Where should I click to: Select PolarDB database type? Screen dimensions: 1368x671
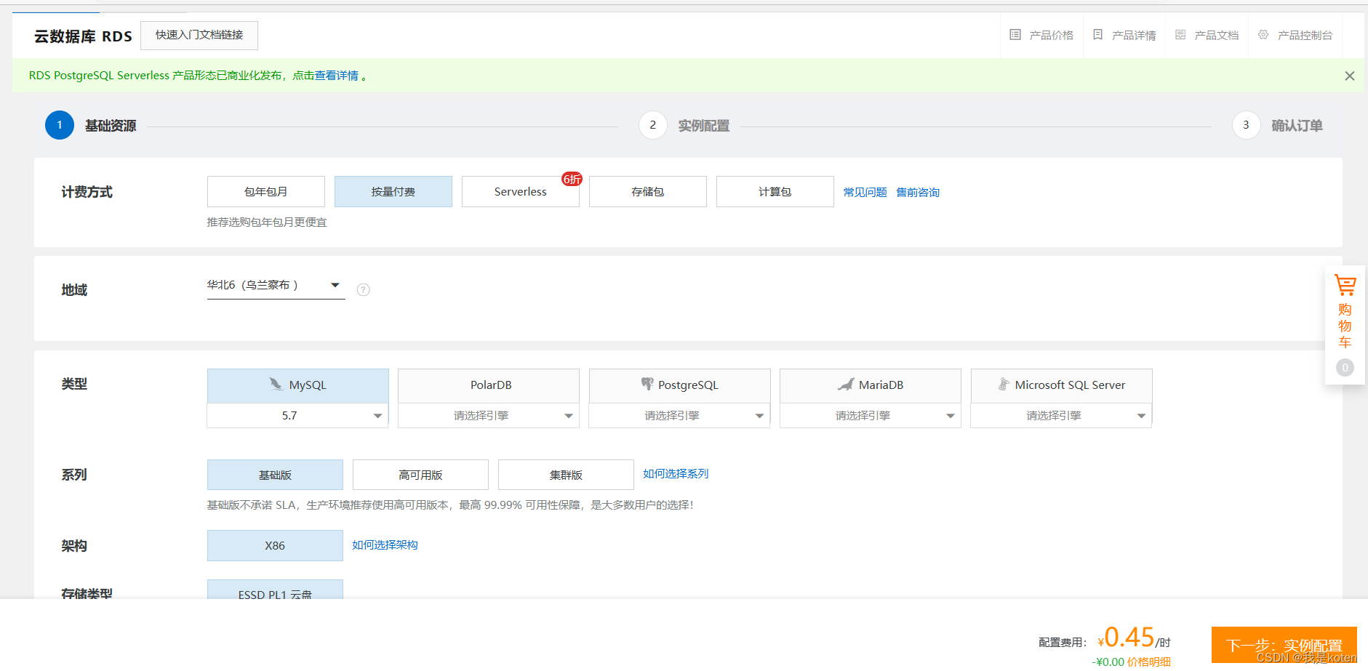click(x=489, y=385)
